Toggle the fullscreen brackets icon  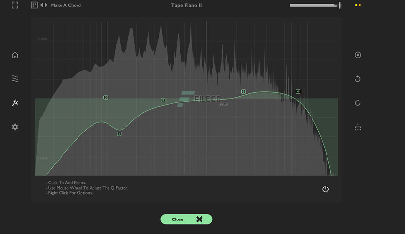point(15,5)
